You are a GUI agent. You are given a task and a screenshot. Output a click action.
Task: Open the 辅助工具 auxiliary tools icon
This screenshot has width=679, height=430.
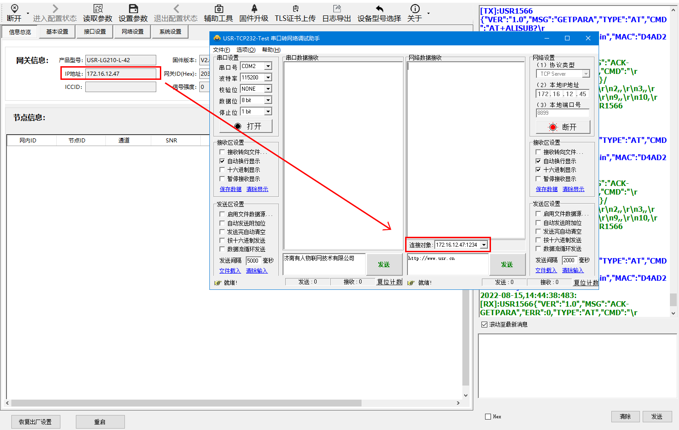[x=218, y=9]
